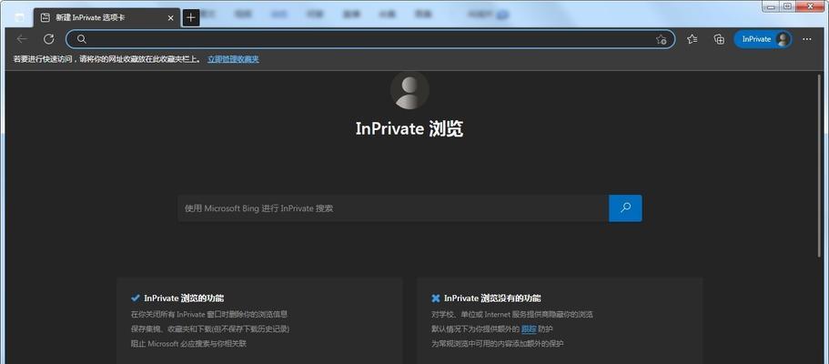829x364 pixels.
Task: Click the Microsoft Bing InPrivate search box
Action: [391, 208]
